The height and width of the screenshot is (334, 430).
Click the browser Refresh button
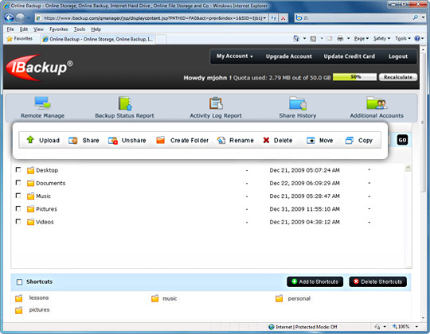click(273, 18)
